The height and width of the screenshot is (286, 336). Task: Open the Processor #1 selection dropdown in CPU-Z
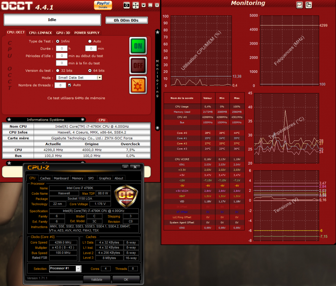tap(65, 268)
